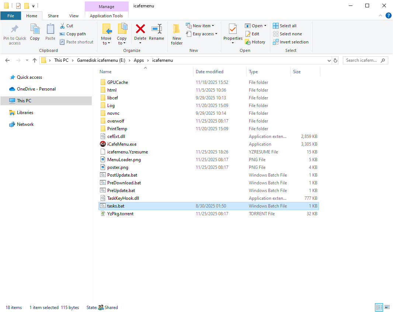
Task: Click Select all in the ribbon
Action: pos(285,26)
